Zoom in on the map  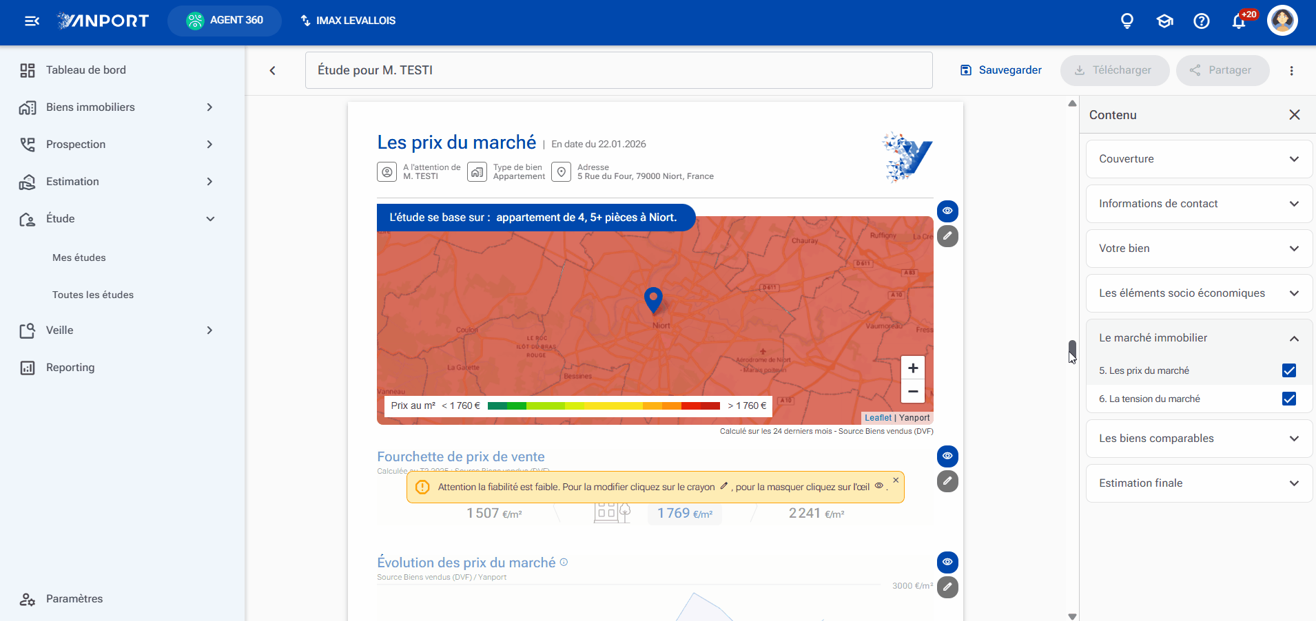(913, 368)
